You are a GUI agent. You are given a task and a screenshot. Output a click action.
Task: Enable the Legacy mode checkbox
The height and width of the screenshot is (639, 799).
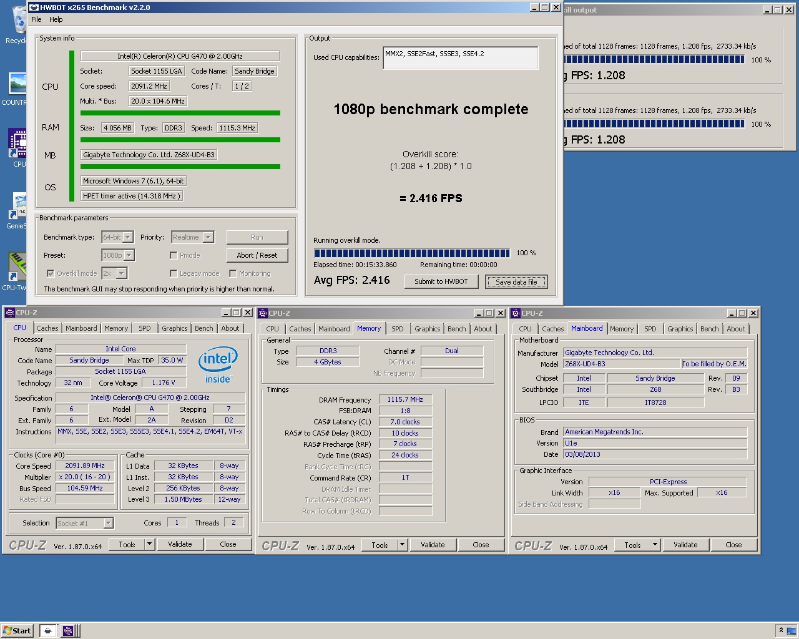pyautogui.click(x=174, y=273)
